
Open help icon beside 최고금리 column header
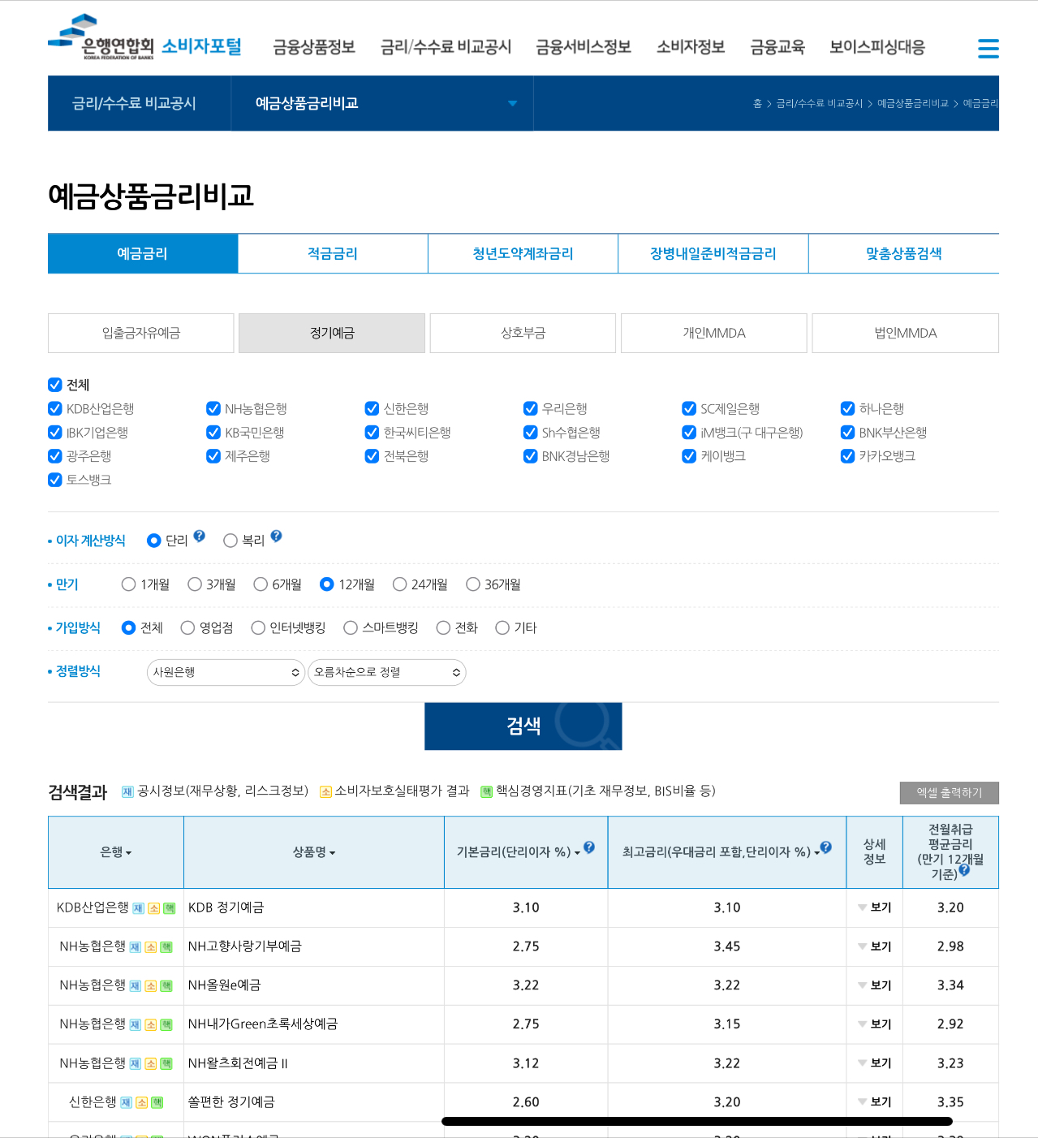pyautogui.click(x=826, y=847)
